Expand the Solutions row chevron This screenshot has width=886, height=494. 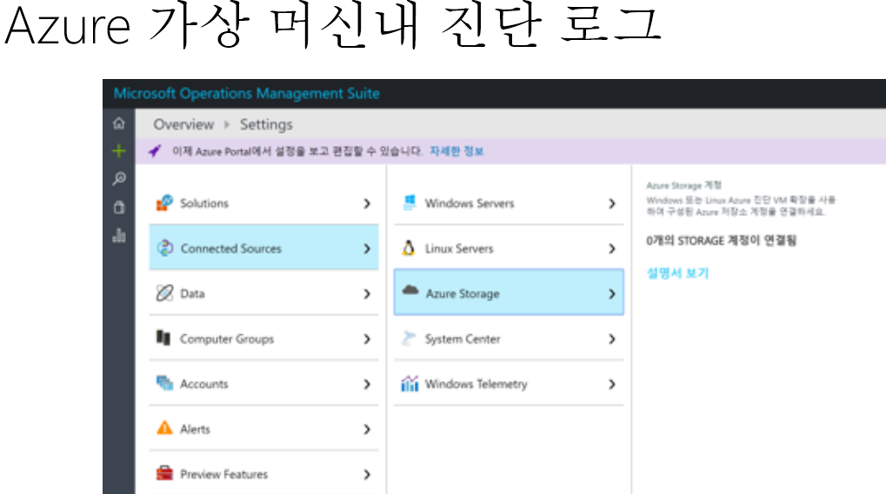[x=367, y=203]
